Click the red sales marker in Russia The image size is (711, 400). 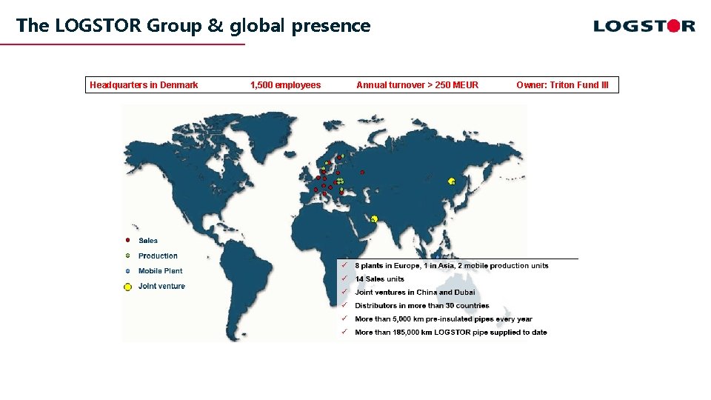click(362, 173)
